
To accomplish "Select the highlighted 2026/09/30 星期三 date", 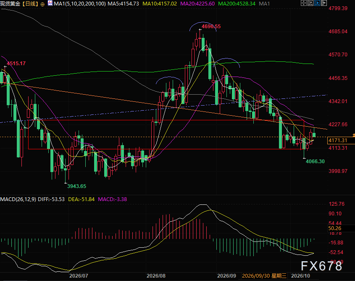I will point(264,276).
